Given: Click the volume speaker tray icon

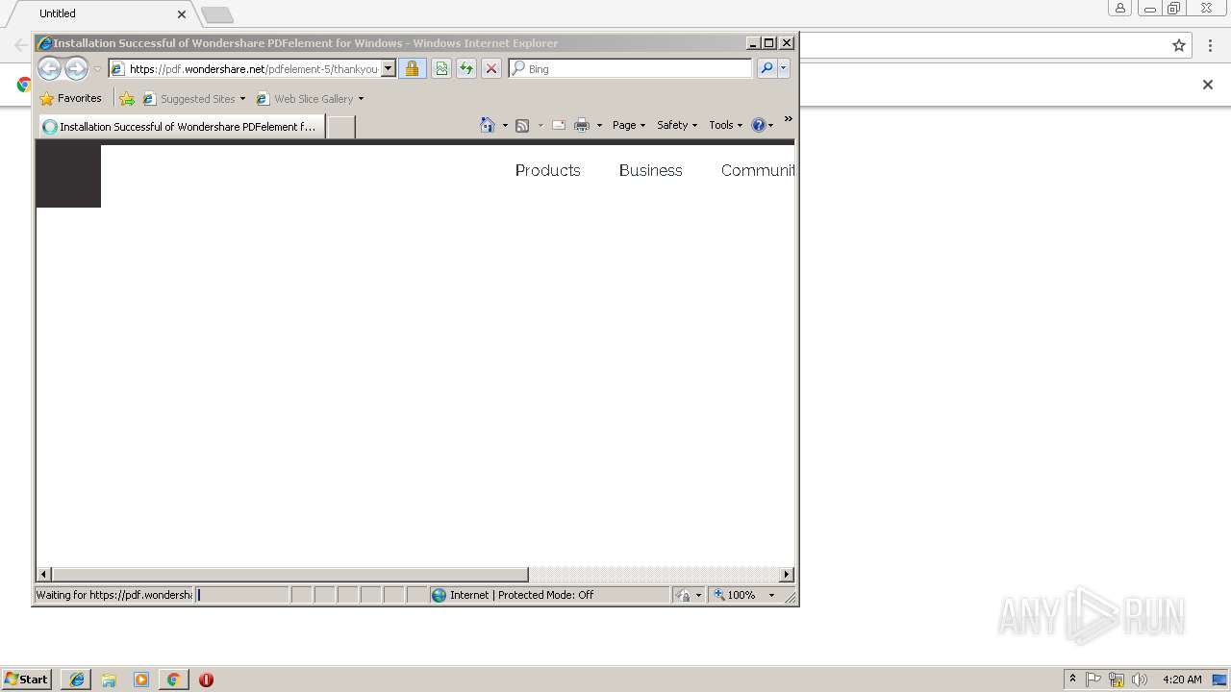Looking at the screenshot, I should pos(1140,680).
